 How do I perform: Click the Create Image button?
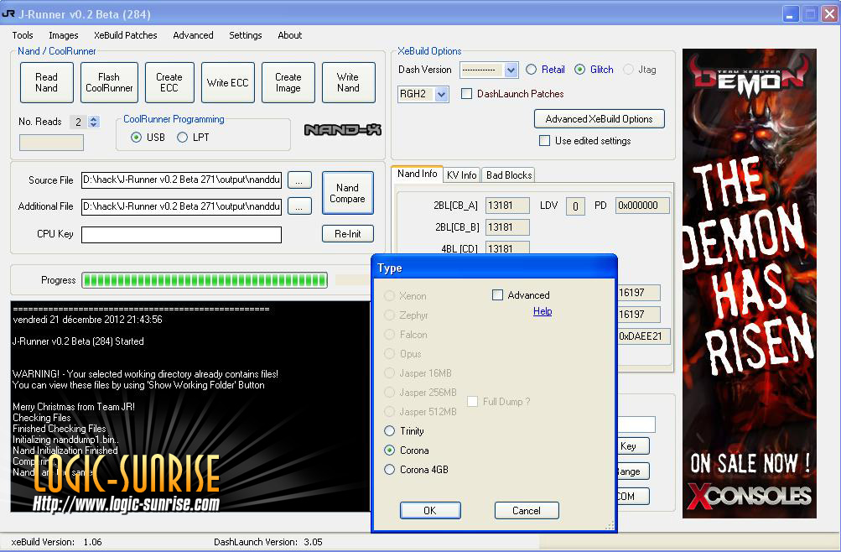tap(288, 82)
